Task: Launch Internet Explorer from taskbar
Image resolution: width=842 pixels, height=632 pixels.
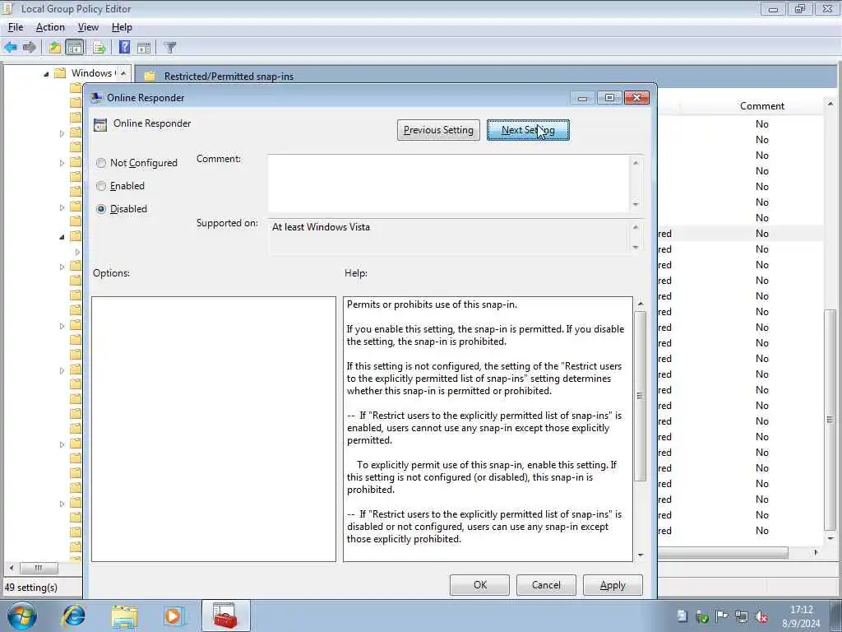Action: tap(73, 616)
